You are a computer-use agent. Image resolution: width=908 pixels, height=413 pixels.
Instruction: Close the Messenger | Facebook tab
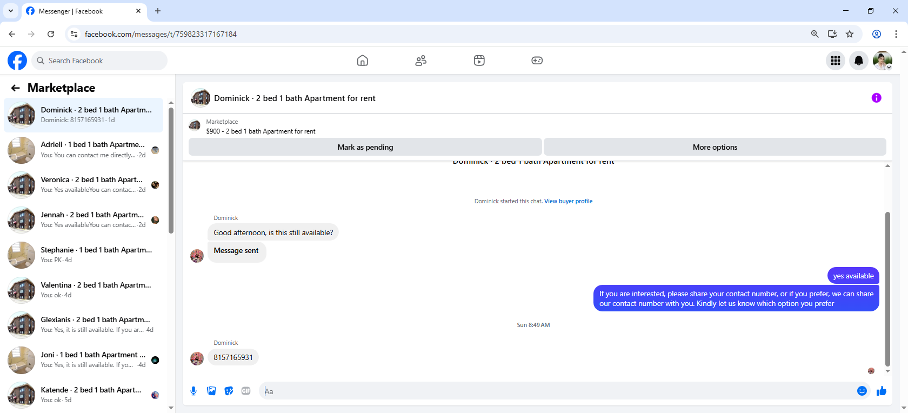[138, 11]
